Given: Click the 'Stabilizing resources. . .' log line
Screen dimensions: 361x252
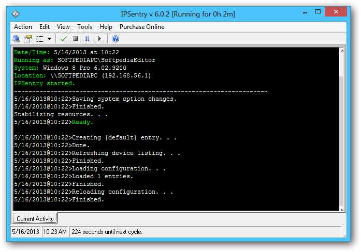Looking at the screenshot, I should click(x=61, y=114).
